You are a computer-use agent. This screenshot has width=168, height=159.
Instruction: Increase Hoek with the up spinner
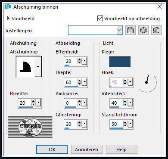[125, 81]
